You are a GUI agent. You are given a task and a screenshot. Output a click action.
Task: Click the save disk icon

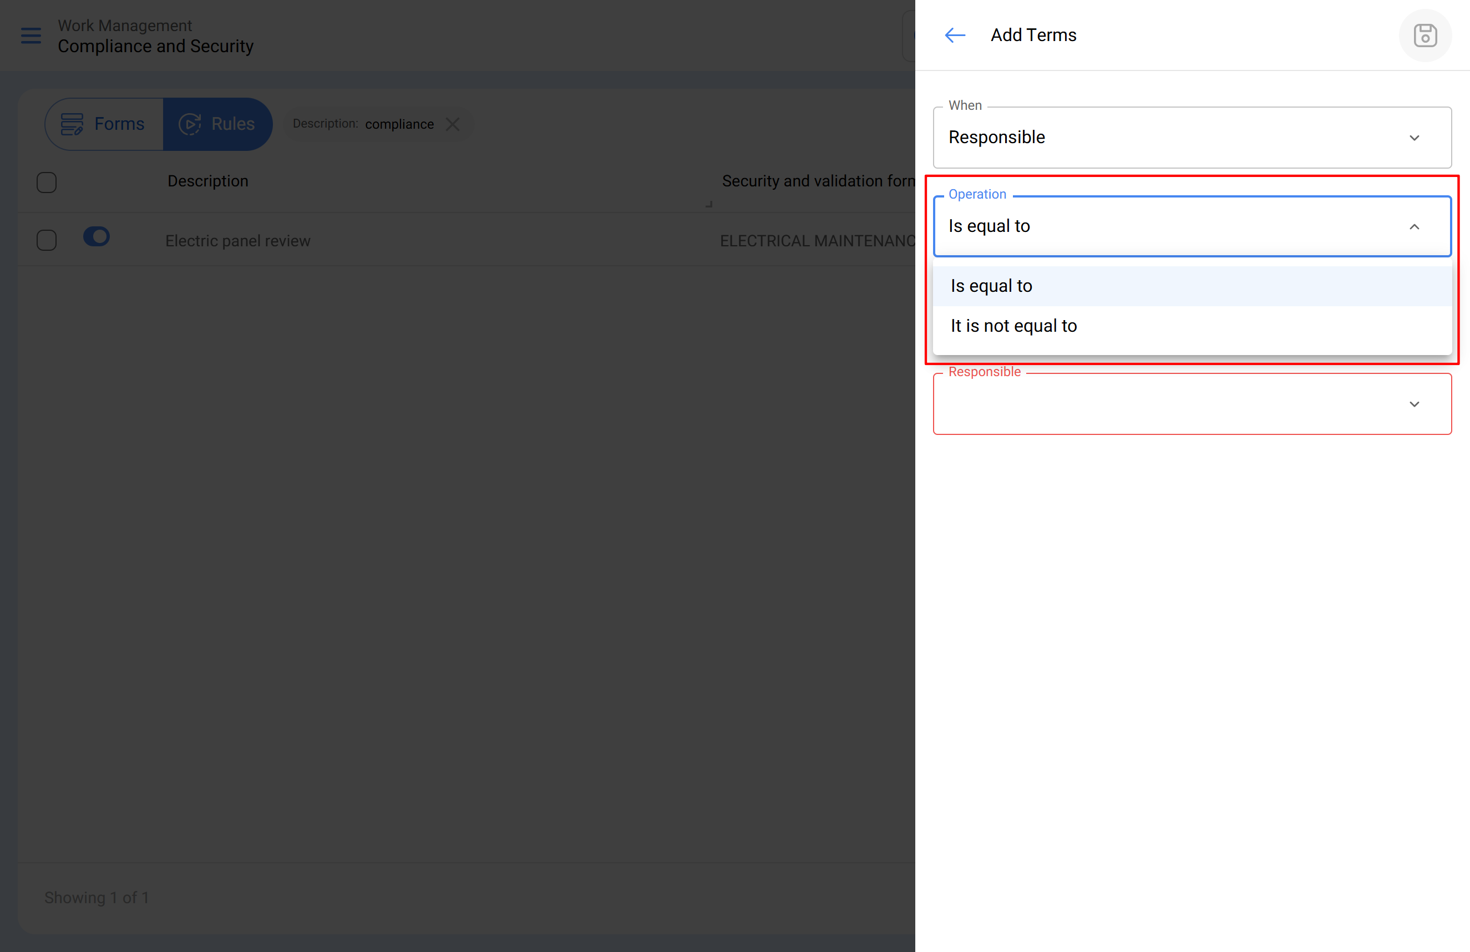tap(1425, 35)
